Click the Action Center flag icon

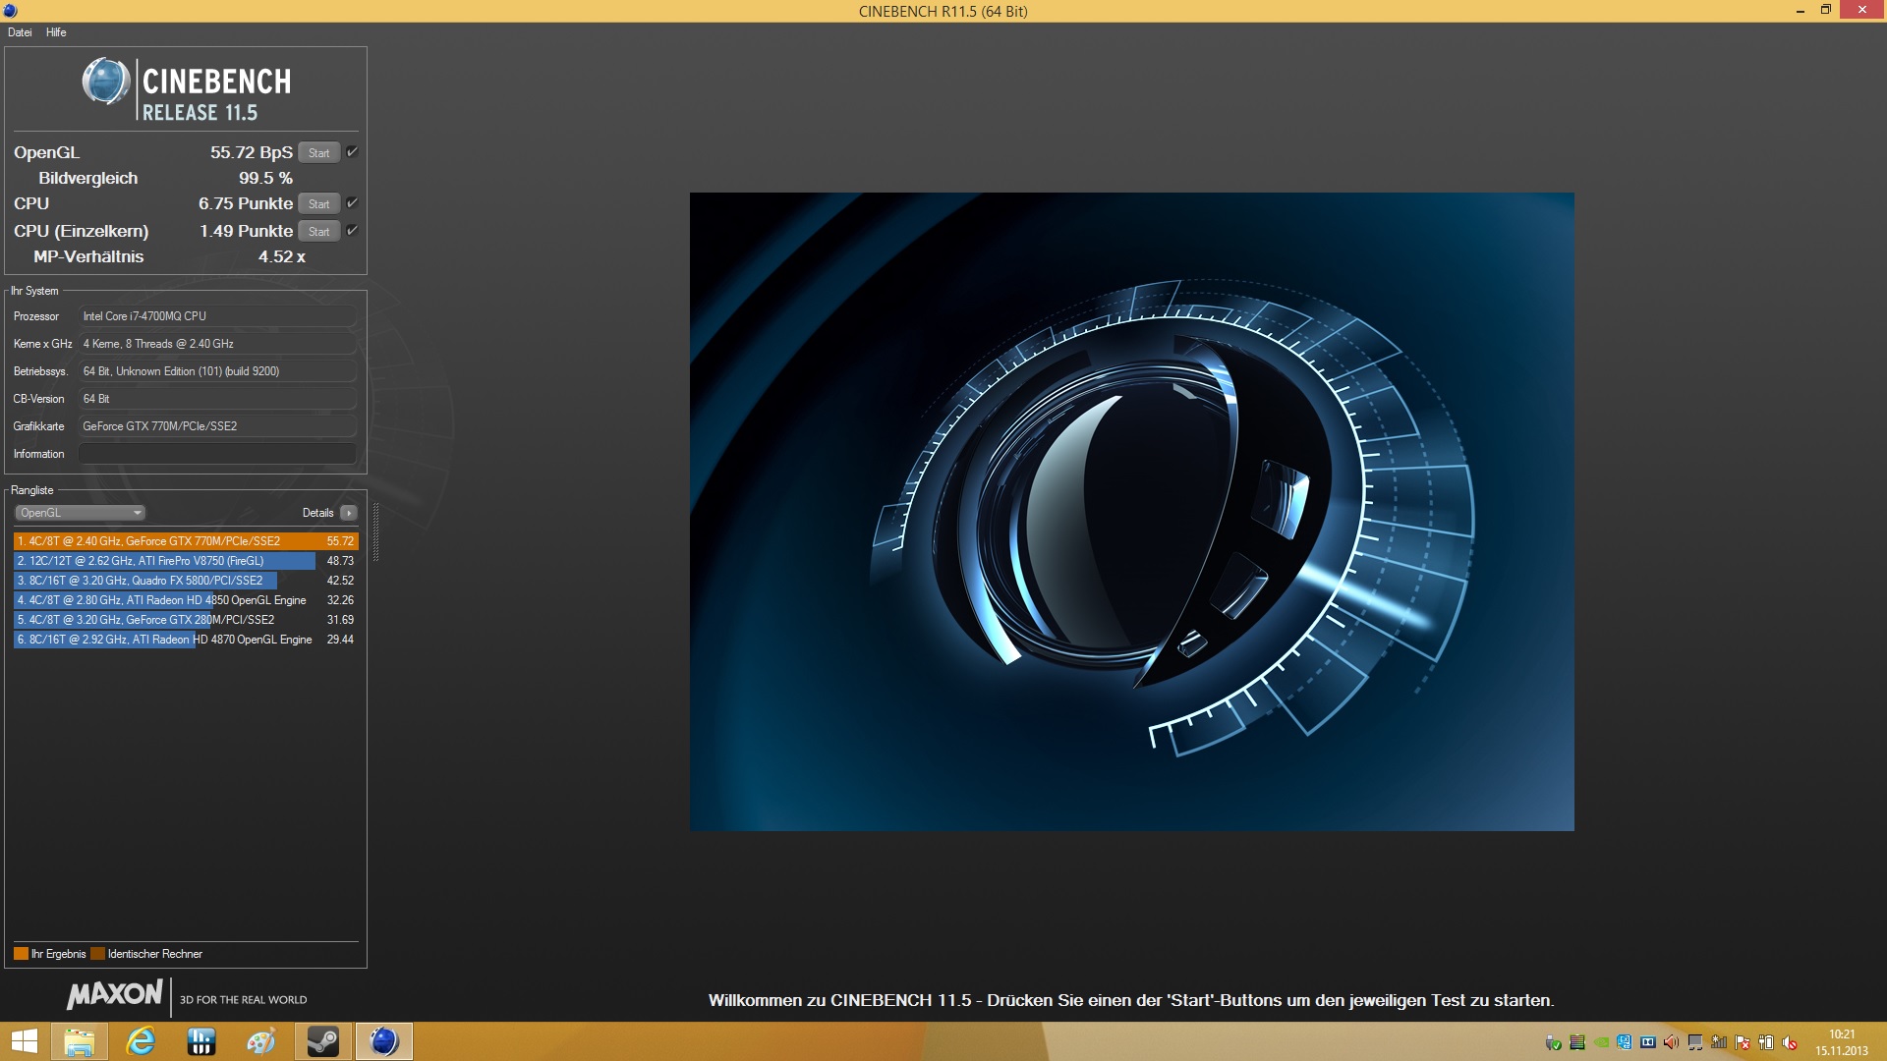click(x=1742, y=1042)
